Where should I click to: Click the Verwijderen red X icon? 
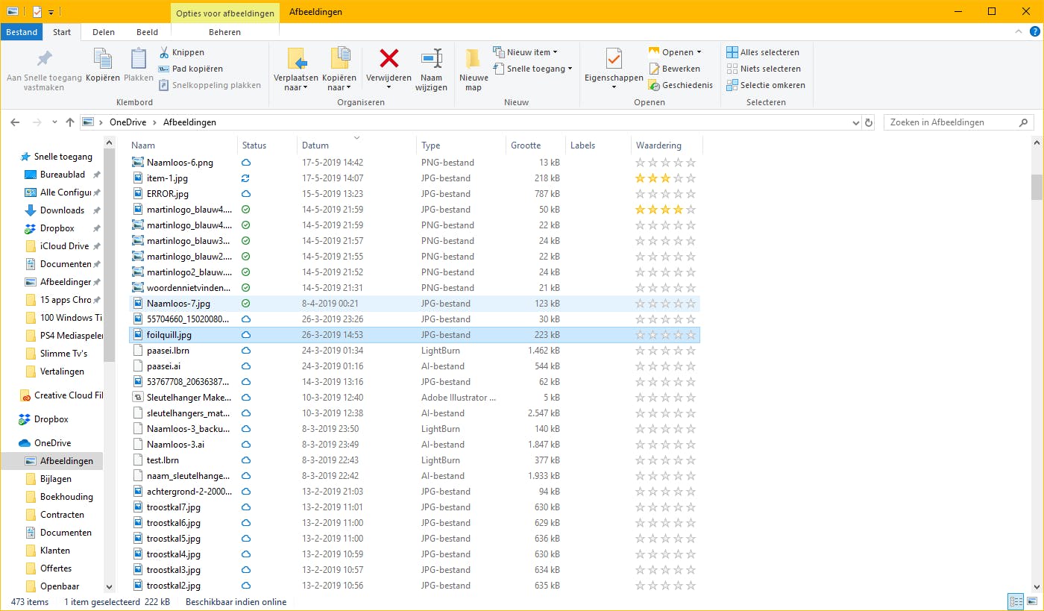coord(389,59)
